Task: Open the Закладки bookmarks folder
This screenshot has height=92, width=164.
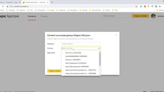Action: click(x=11, y=10)
